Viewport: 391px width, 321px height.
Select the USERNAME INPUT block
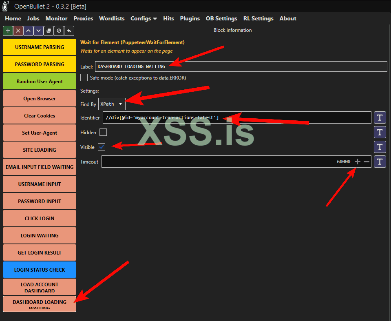pos(40,184)
